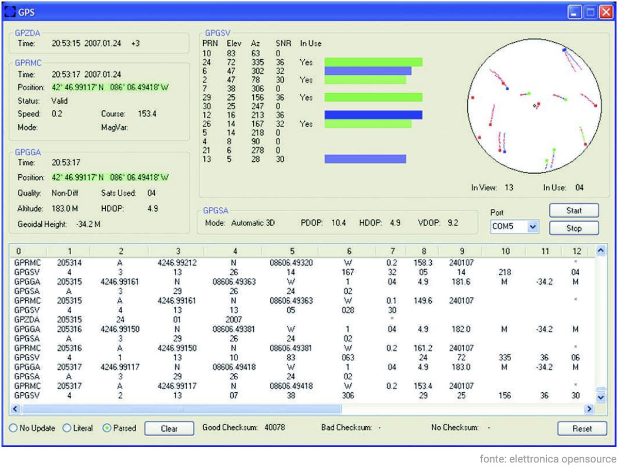This screenshot has width=619, height=467.
Task: Click the table cell "08606.49320"
Action: [291, 263]
